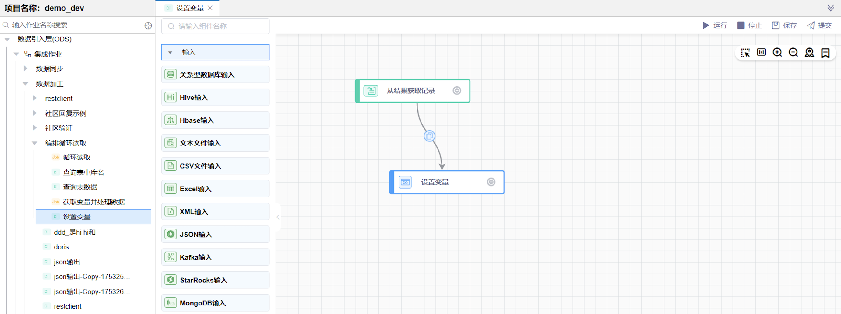Open the 查询表数据 job in tree
Screen dimensions: 841x314
point(80,187)
